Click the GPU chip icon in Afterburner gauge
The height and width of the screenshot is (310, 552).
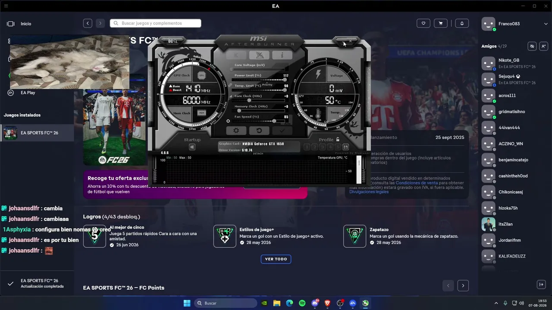(201, 75)
